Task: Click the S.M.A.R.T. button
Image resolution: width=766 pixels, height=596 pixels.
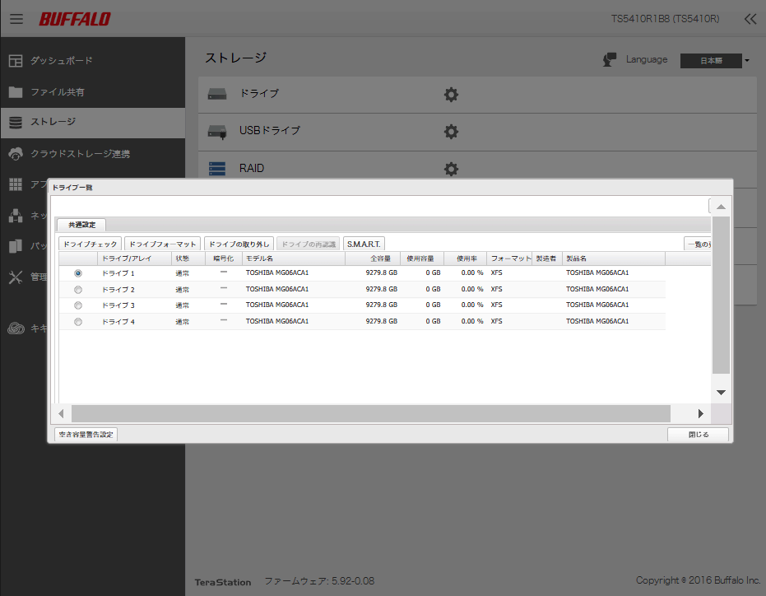Action: [364, 244]
